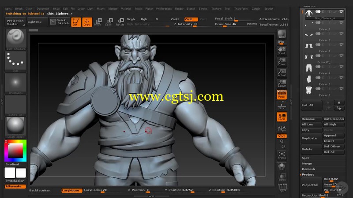Screen dimensions: 353x198
Task: Toggle Zsub mode
Action: (191, 19)
